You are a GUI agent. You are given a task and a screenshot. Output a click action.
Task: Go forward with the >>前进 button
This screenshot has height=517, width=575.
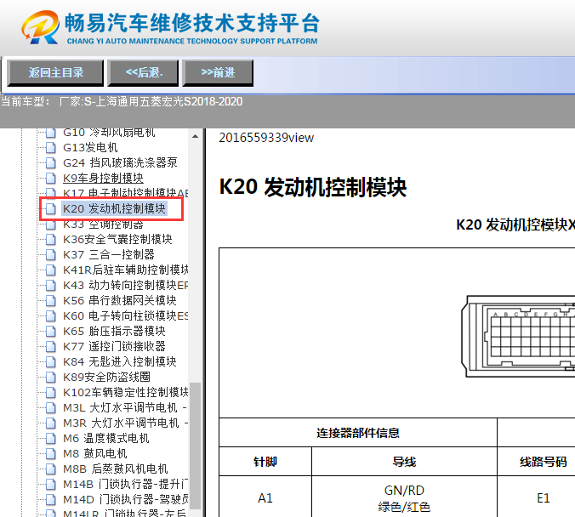coord(218,73)
